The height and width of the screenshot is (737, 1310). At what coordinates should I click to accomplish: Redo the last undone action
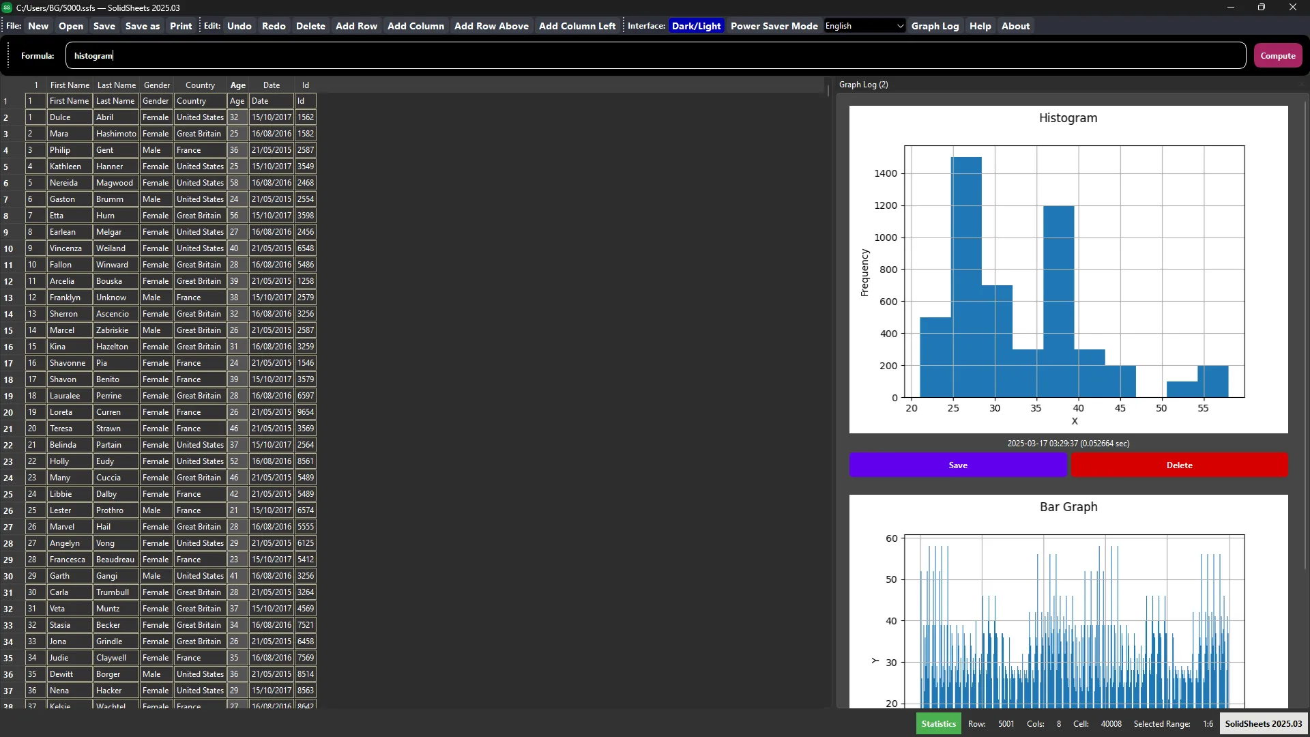pos(273,26)
